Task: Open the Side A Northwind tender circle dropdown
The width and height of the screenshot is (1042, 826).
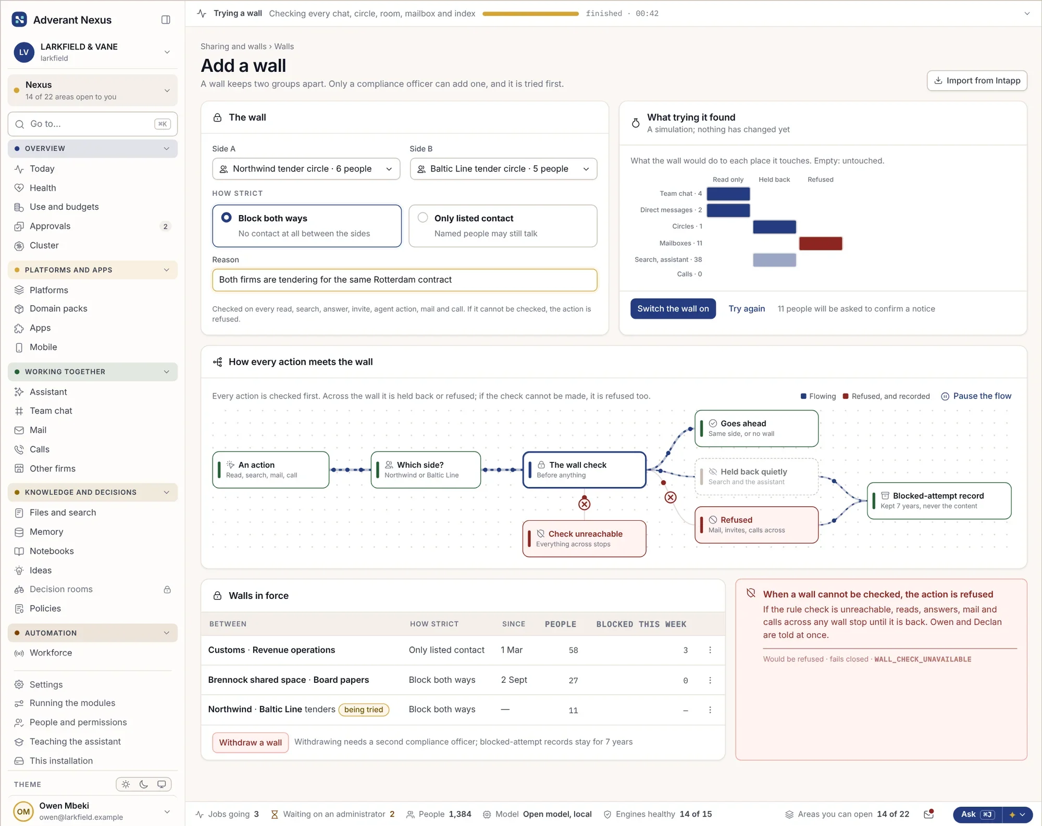Action: (x=306, y=169)
